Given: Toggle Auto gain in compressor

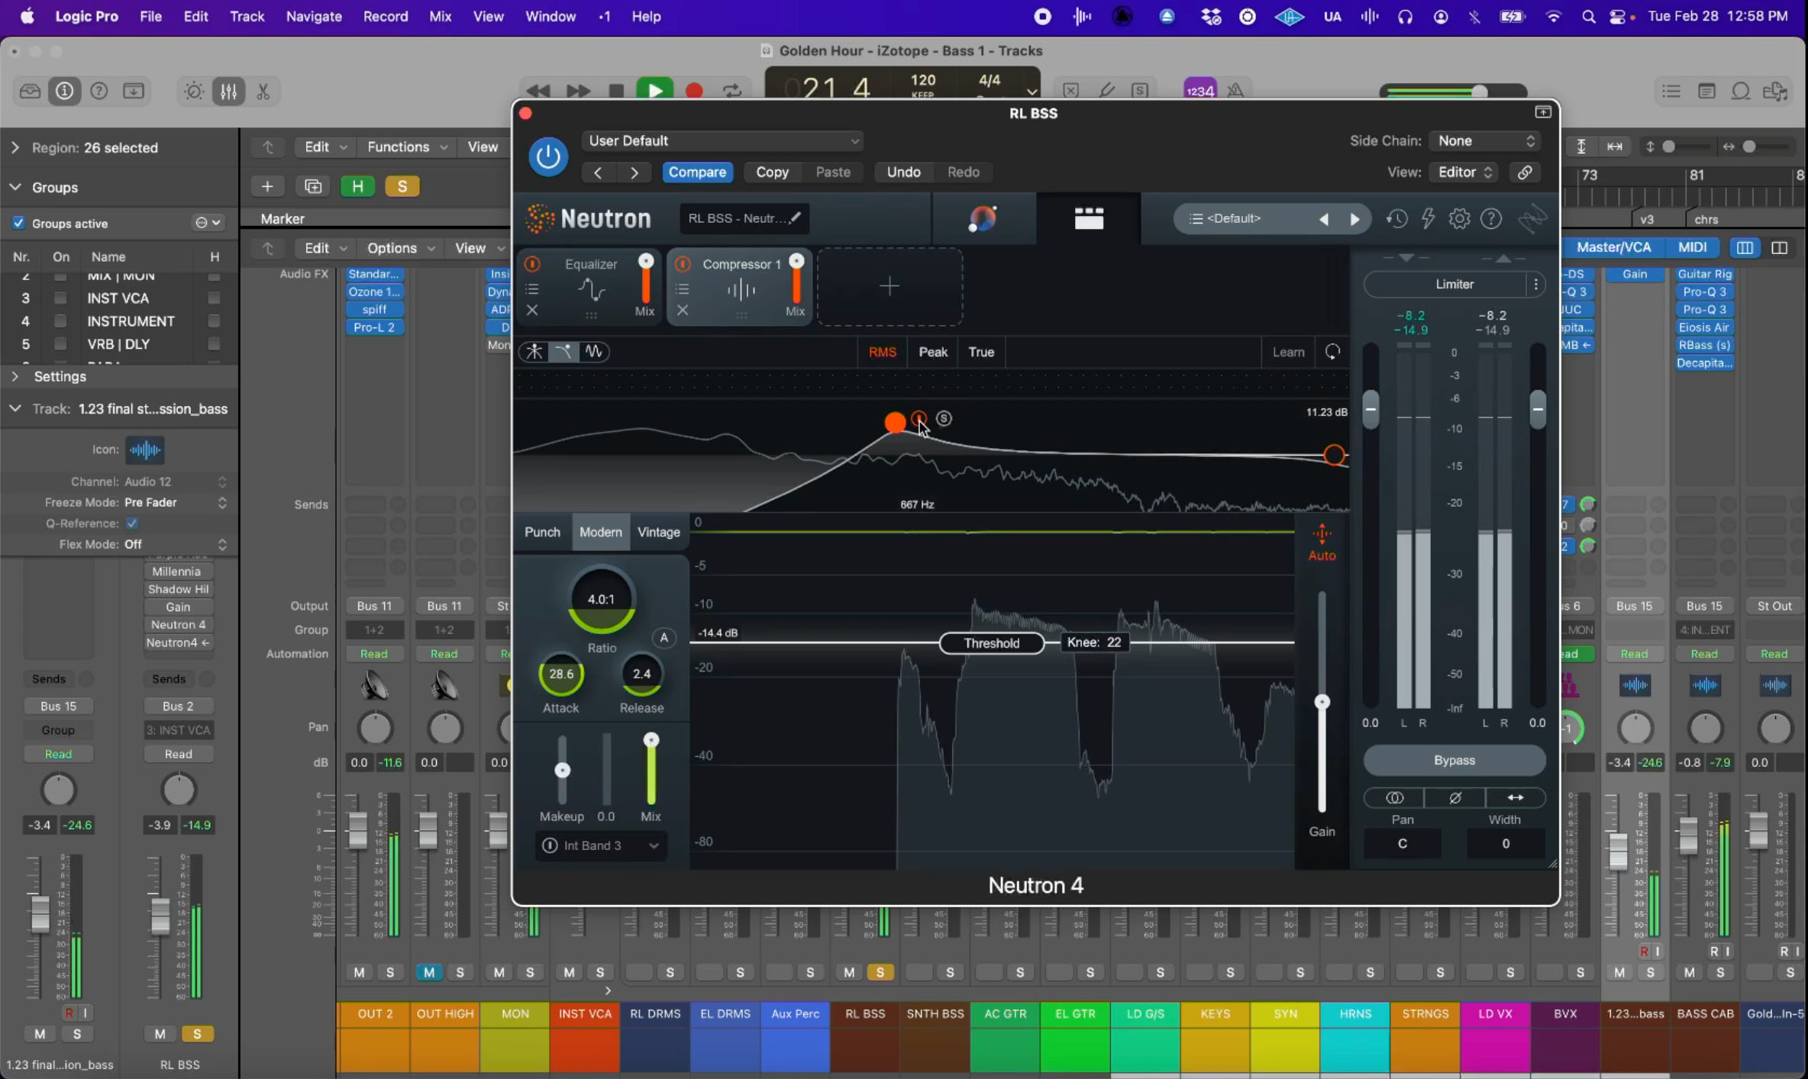Looking at the screenshot, I should (x=1322, y=543).
